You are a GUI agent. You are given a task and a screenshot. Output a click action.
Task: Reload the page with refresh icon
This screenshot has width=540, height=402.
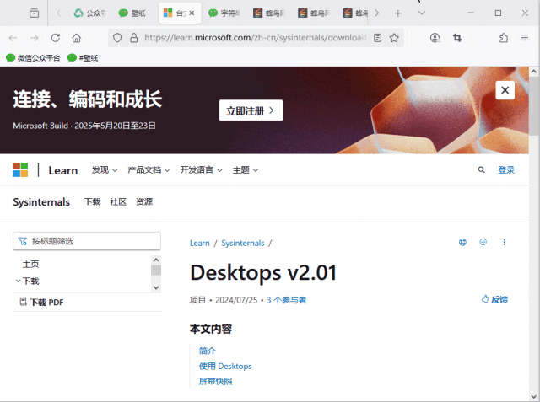[56, 38]
